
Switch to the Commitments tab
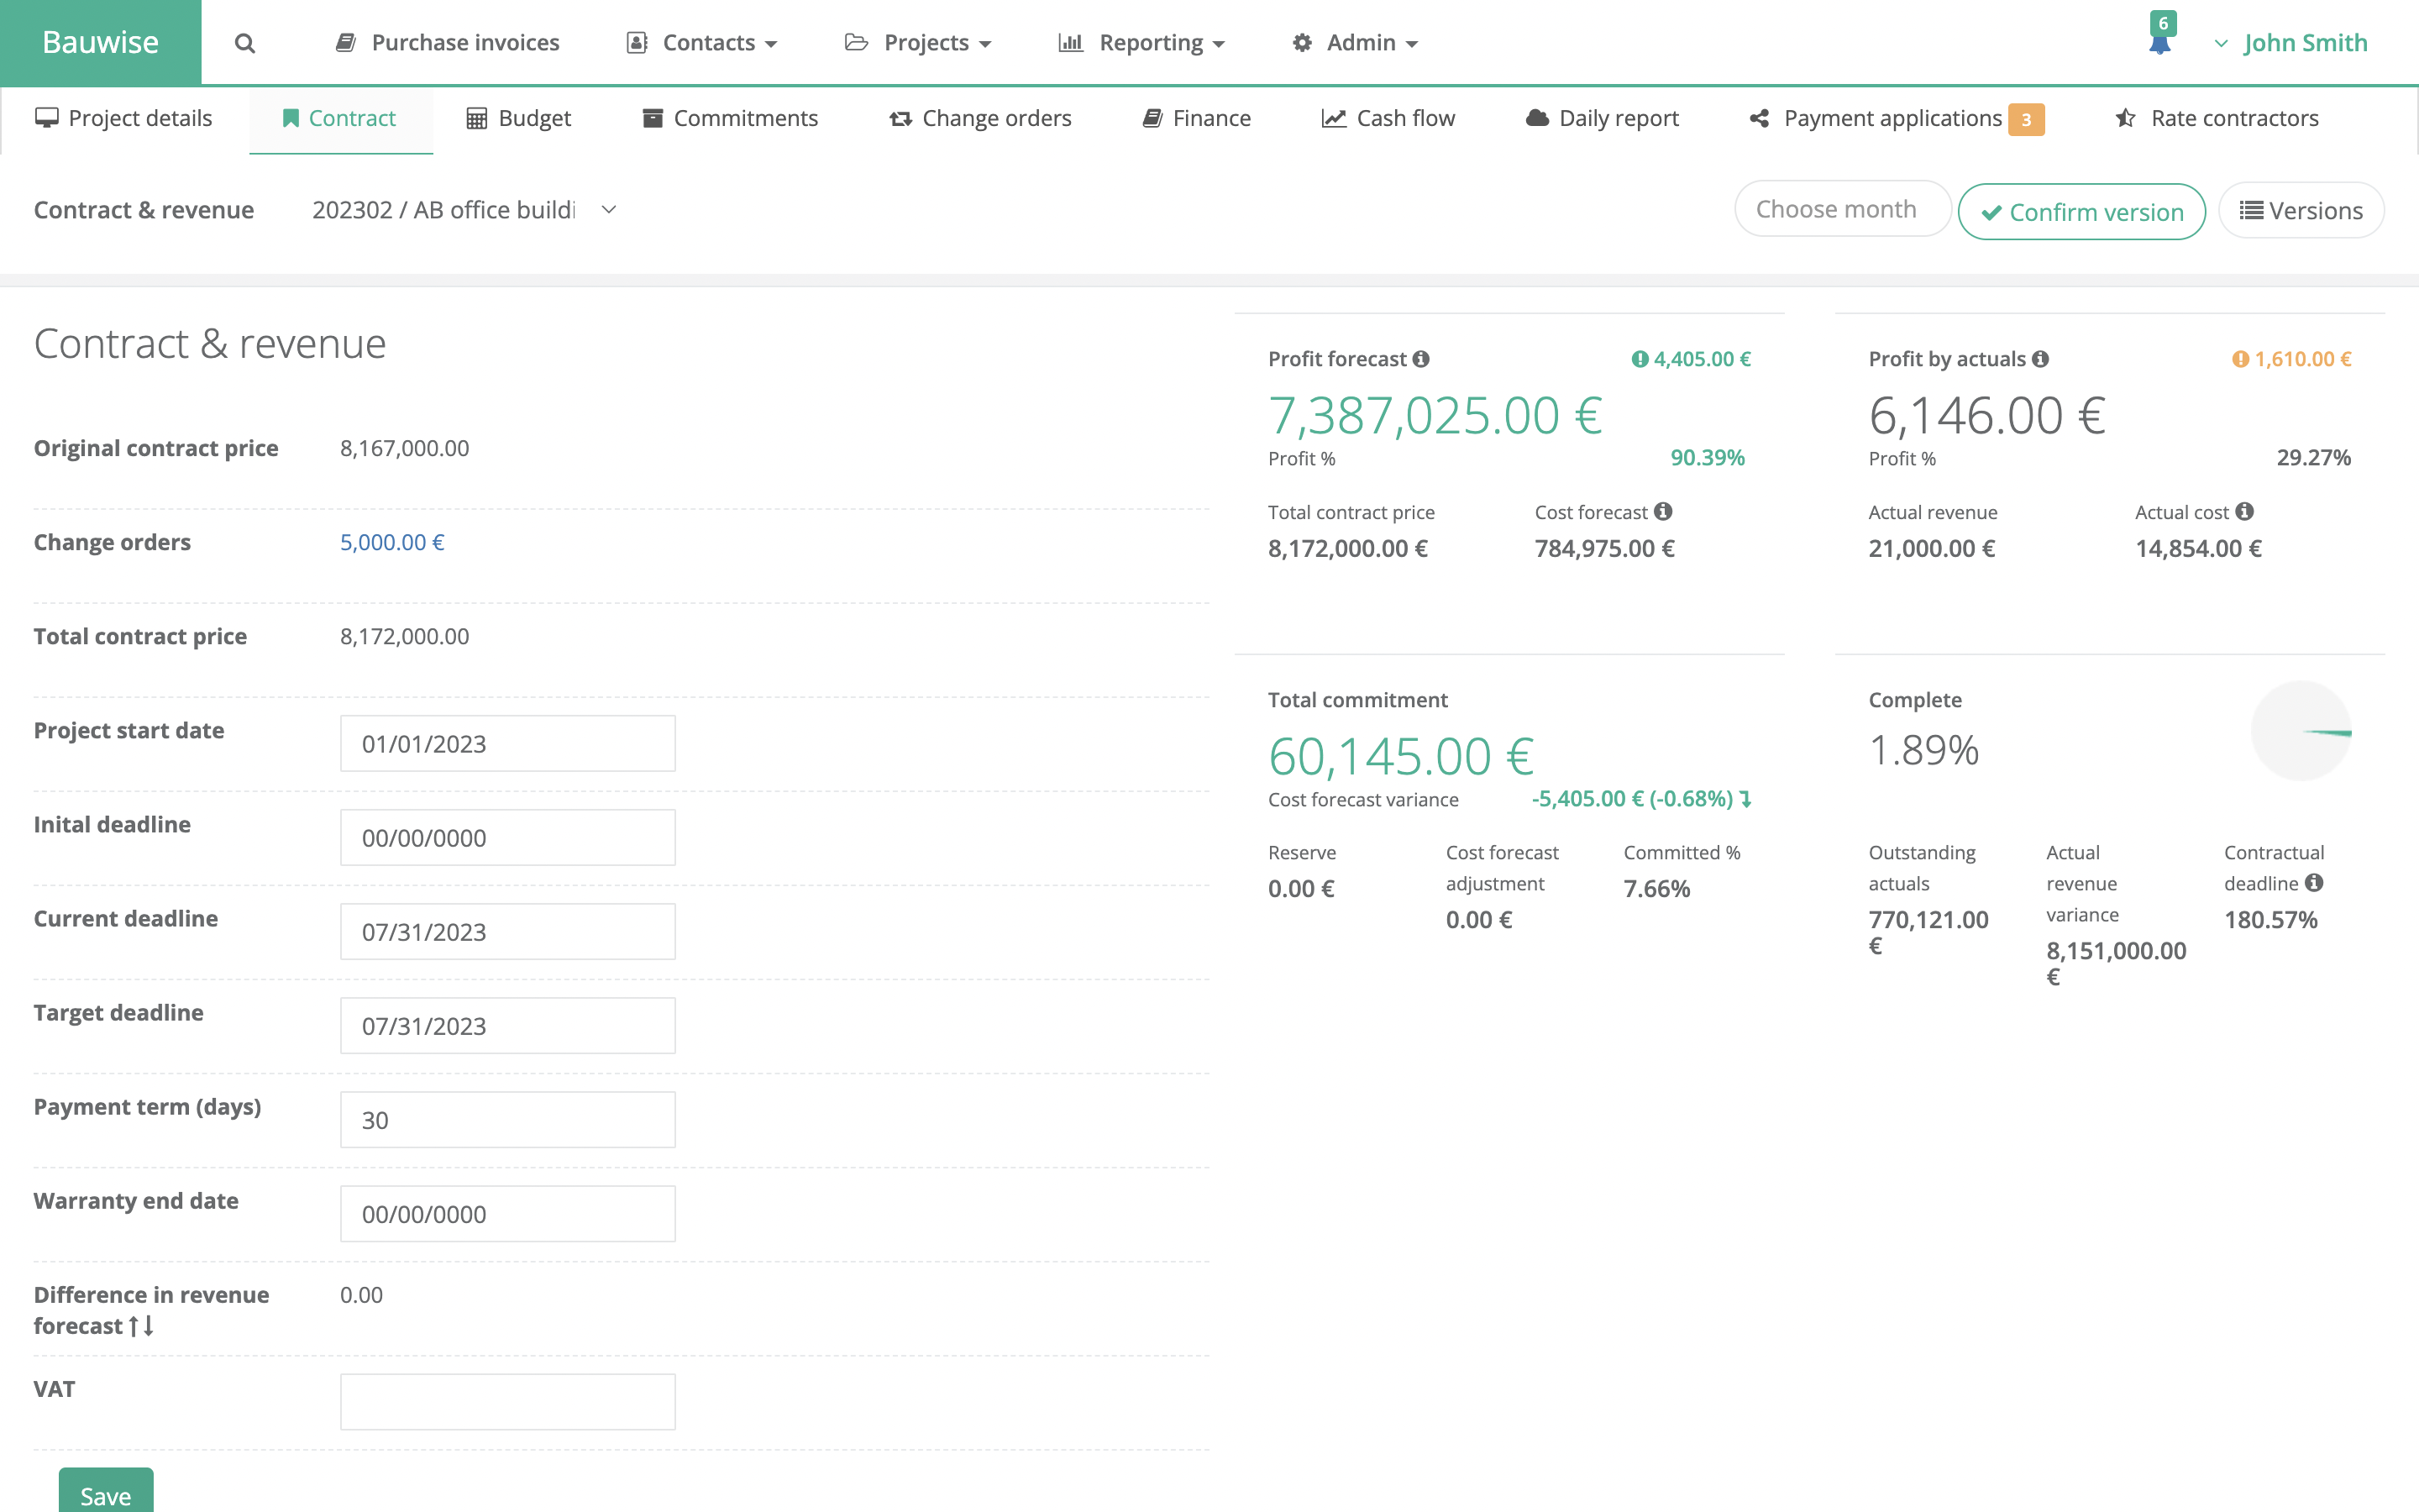(730, 118)
